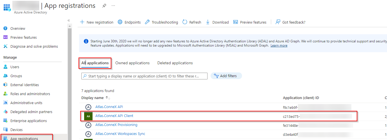This screenshot has height=140, width=387.
Task: Click the Got feedback? button
Action: click(x=291, y=22)
